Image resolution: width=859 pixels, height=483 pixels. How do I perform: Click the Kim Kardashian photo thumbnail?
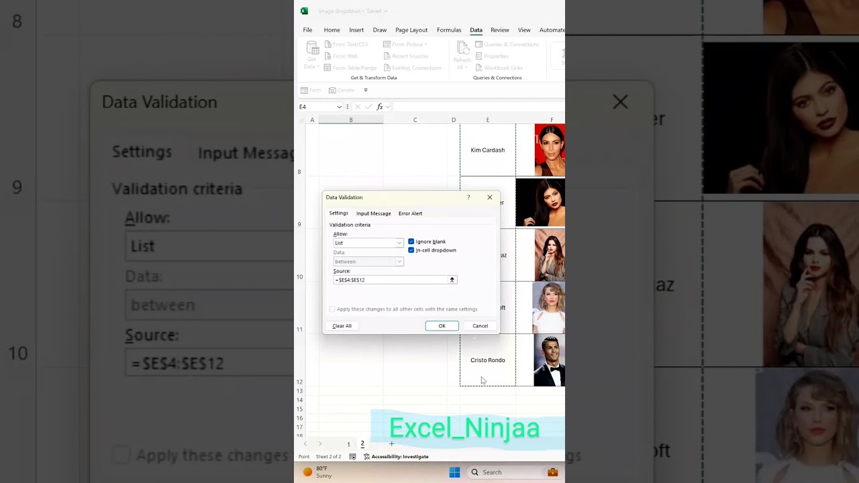550,150
